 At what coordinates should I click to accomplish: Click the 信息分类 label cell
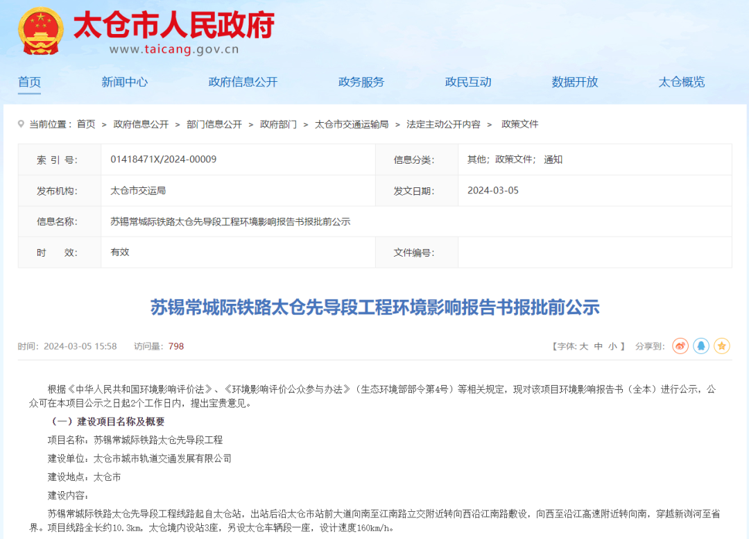pos(417,160)
